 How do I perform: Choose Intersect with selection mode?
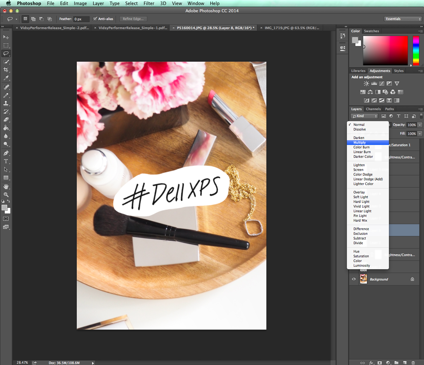tap(50, 19)
